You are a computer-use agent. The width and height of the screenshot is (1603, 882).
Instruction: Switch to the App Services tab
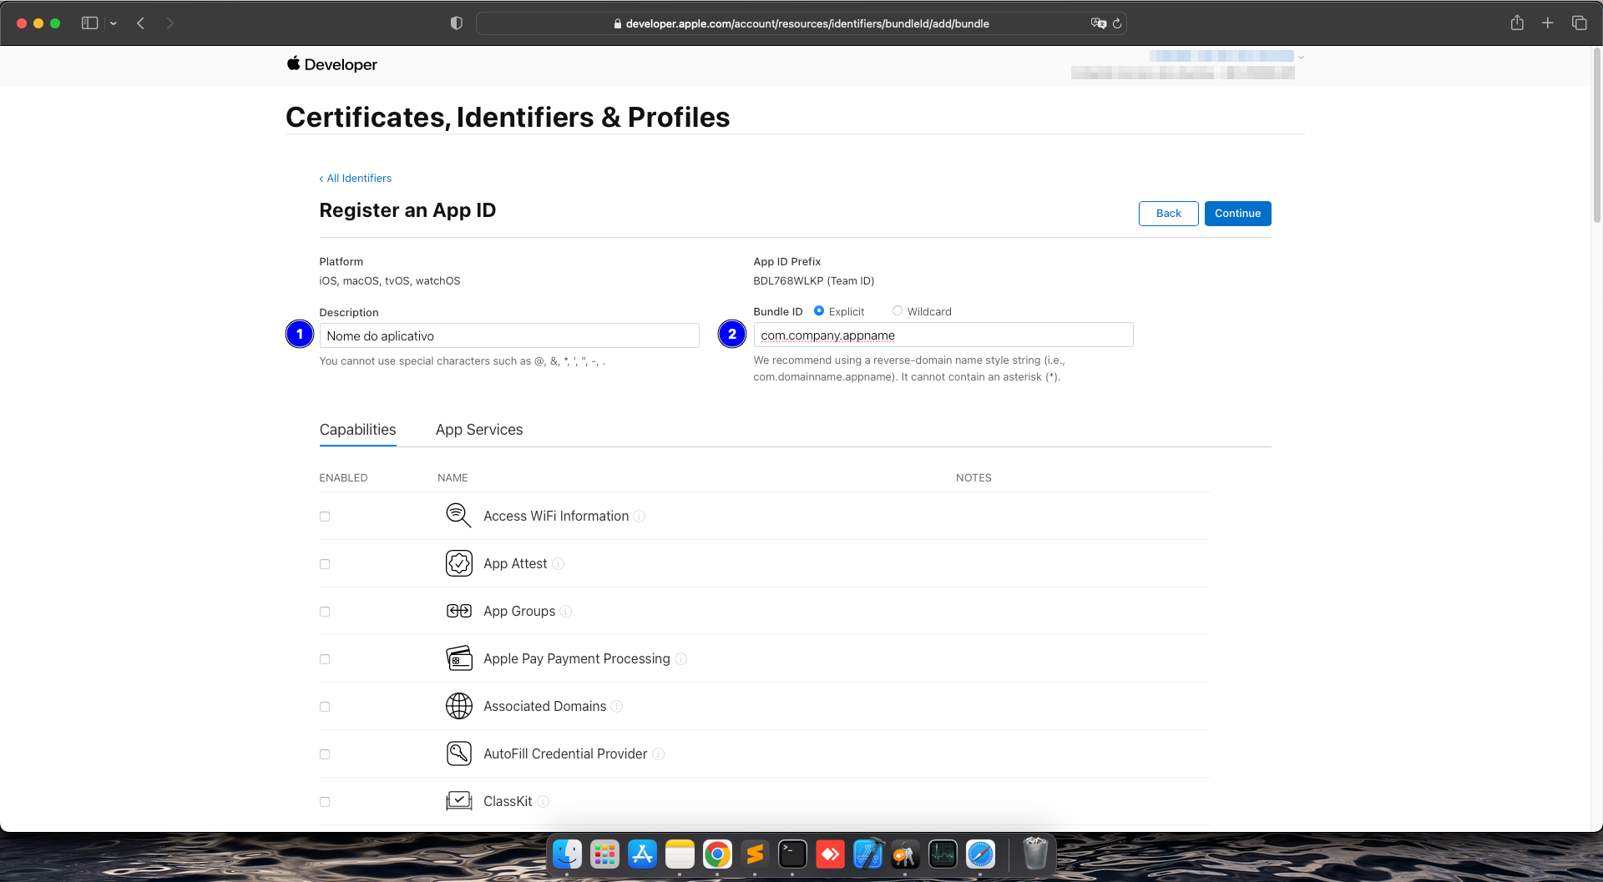coord(479,430)
